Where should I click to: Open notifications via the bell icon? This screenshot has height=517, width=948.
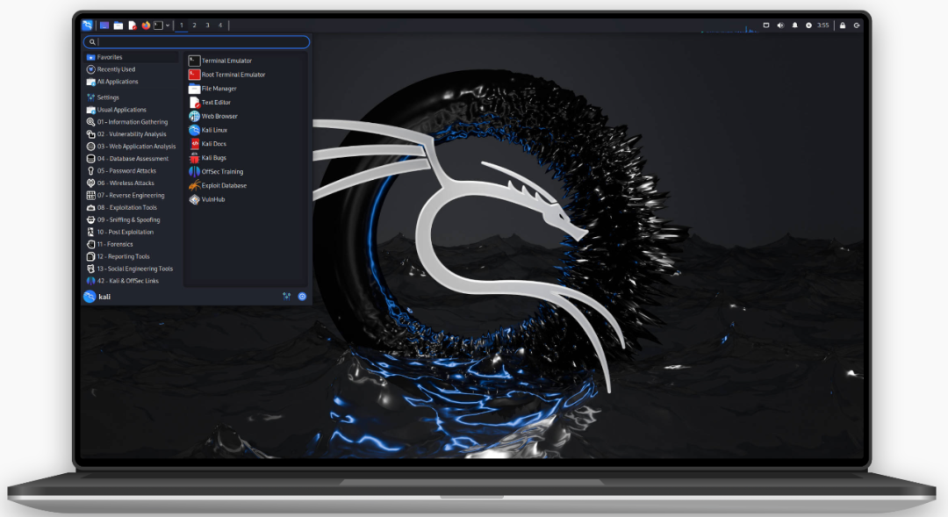pyautogui.click(x=794, y=25)
